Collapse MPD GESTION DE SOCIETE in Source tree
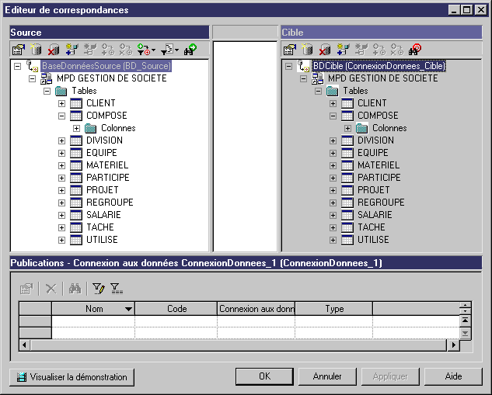This screenshot has width=492, height=395. click(33, 78)
